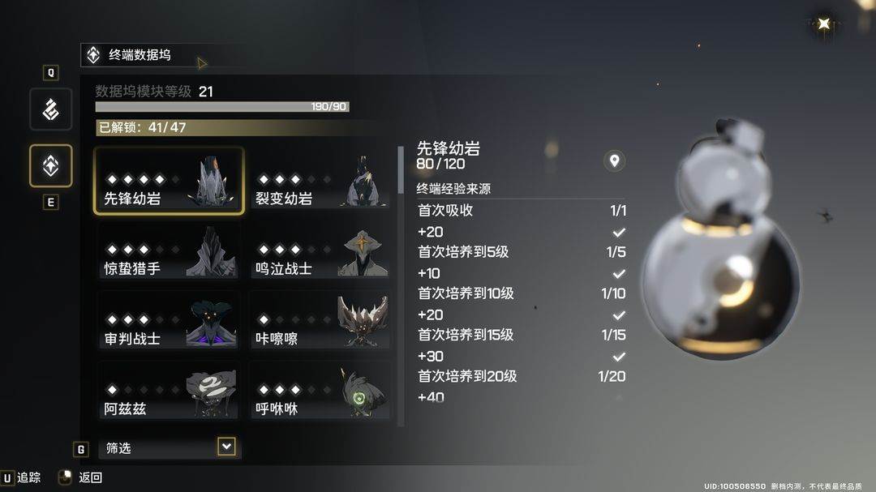Click the 追踪 track button
Screen dimensions: 876x492
pyautogui.click(x=21, y=477)
